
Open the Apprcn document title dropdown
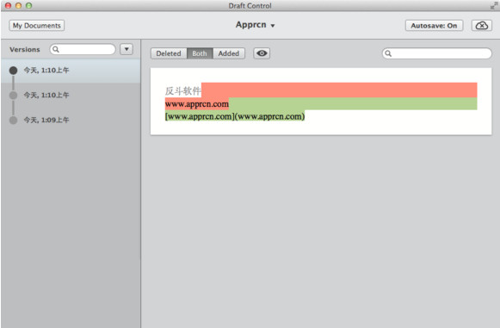pos(255,25)
